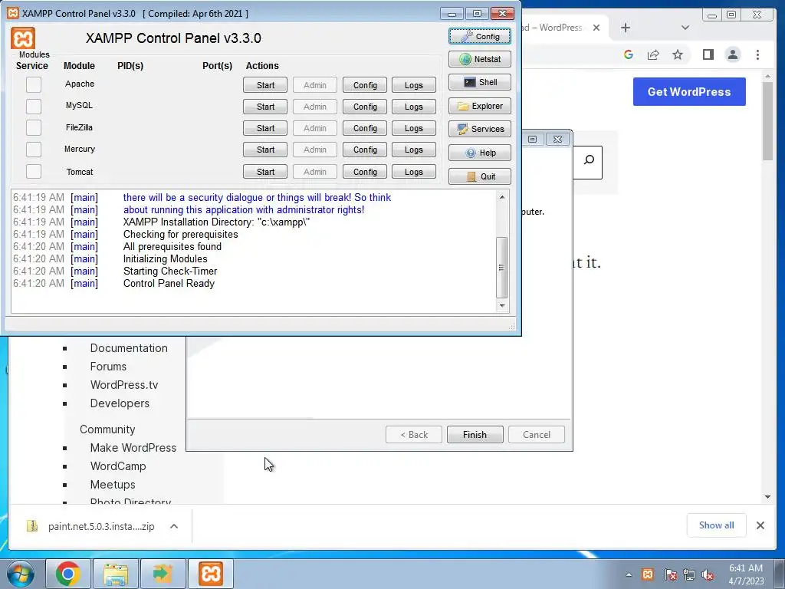Open Meetups link
785x589 pixels.
(x=113, y=485)
